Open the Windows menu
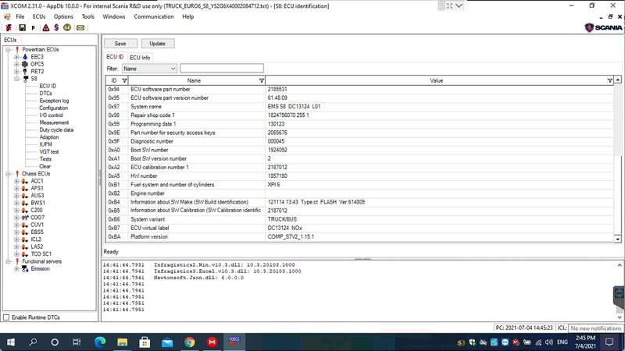This screenshot has width=625, height=351. pos(113,16)
